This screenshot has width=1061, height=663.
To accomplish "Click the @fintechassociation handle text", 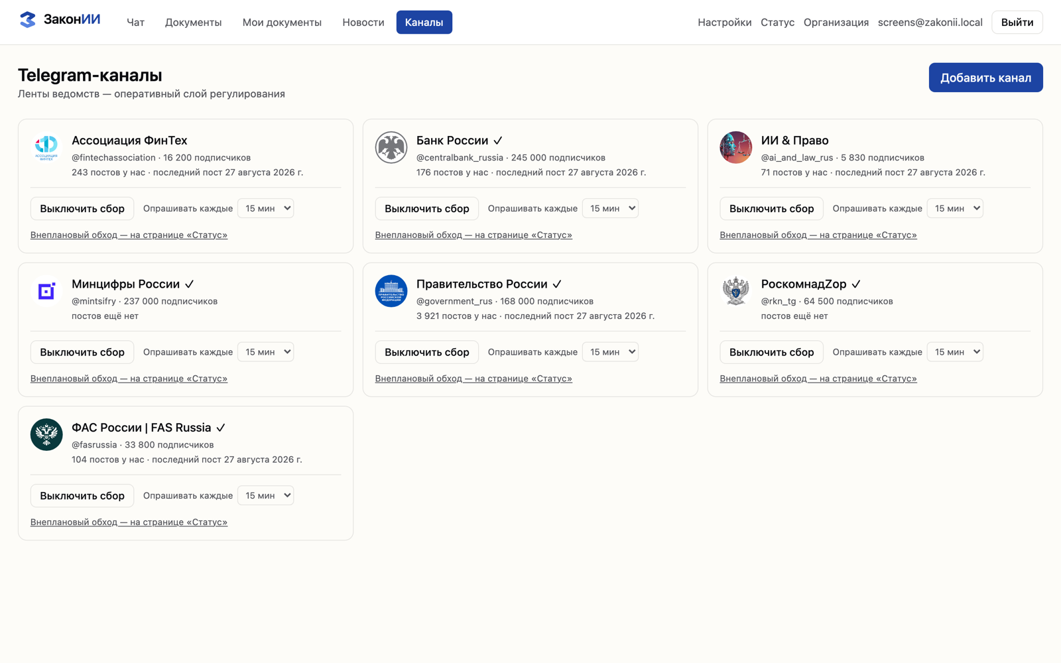I will point(113,158).
